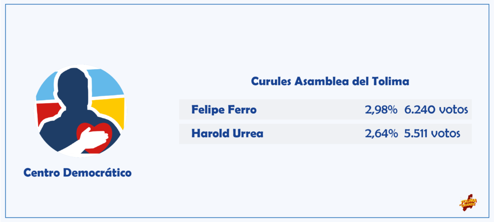Click the empty middle of Felipe Ferro row
The image size is (494, 222).
pos(310,110)
